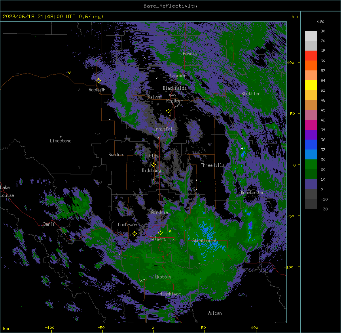Click the Lacombe city label
The height and width of the screenshot is (333, 341).
[178, 76]
